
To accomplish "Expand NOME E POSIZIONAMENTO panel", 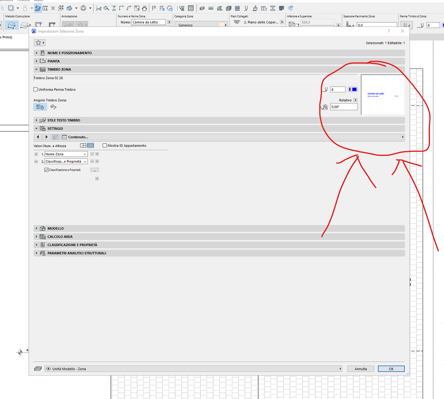I will coord(219,53).
